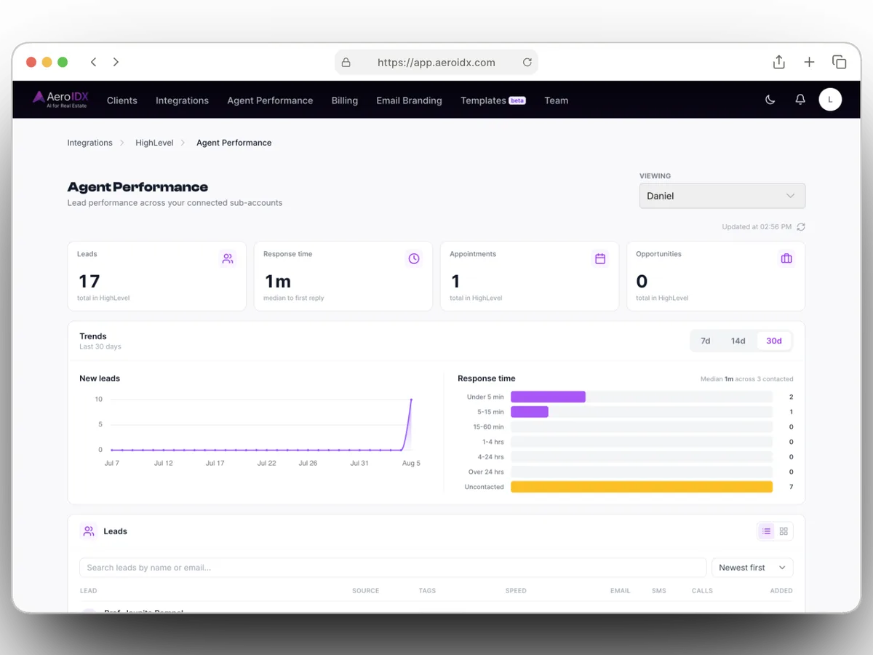The height and width of the screenshot is (655, 873).
Task: Click the Leads count 17
Action: click(89, 281)
